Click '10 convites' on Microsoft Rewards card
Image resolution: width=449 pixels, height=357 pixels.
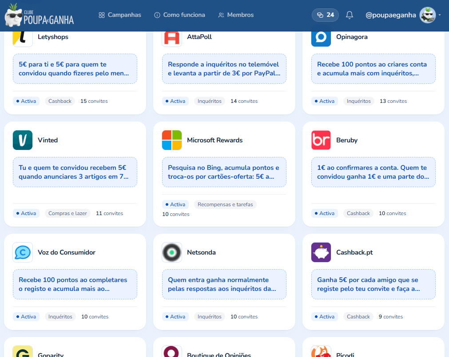pos(176,214)
